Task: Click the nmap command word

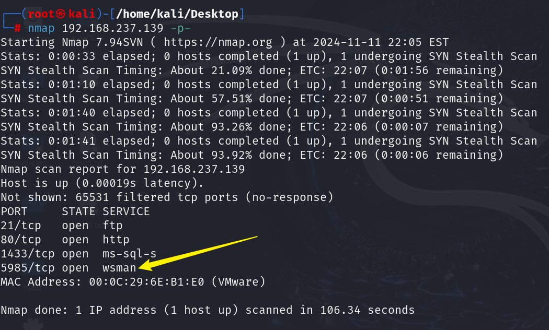Action: (x=41, y=28)
